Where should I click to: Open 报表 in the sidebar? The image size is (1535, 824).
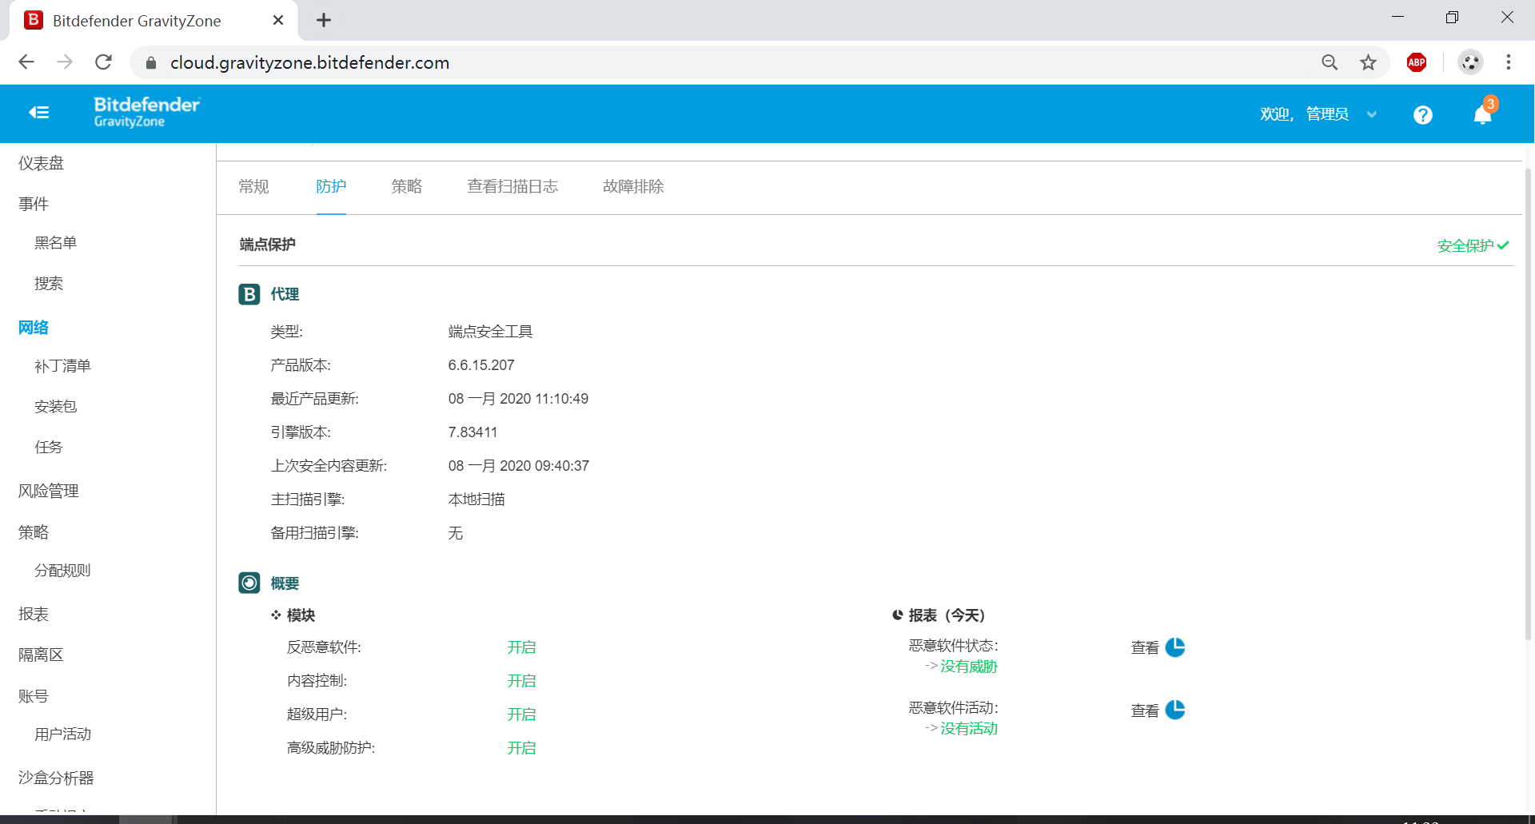click(x=34, y=614)
